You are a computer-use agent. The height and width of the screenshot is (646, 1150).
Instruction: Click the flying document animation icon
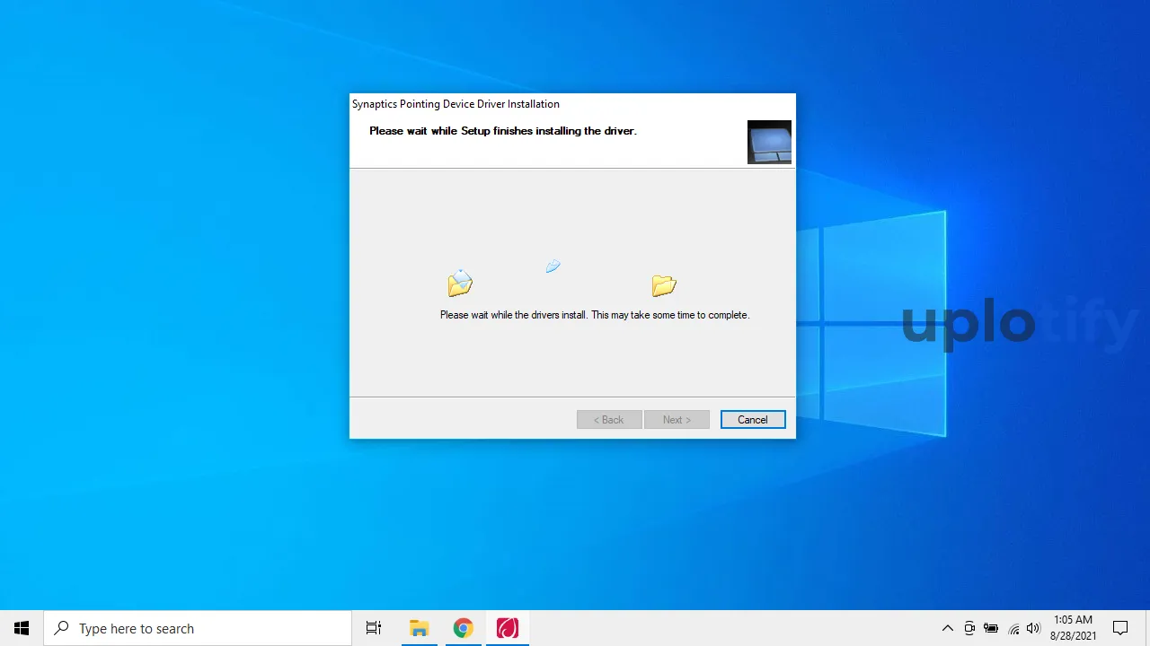point(553,266)
